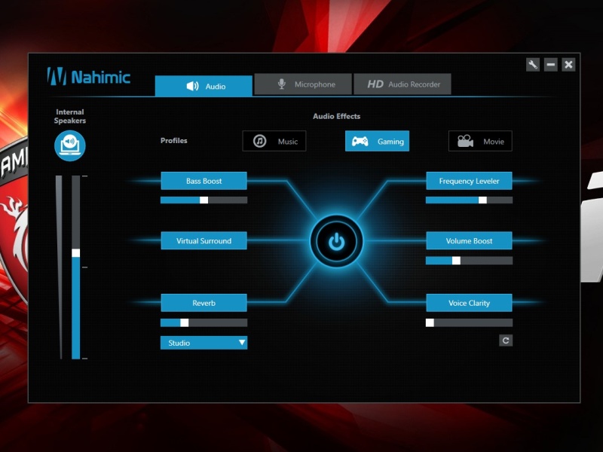Image resolution: width=603 pixels, height=452 pixels.
Task: Switch to the Audio tab
Action: click(x=204, y=86)
